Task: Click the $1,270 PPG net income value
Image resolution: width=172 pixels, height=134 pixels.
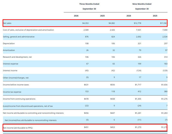Action: point(138,127)
